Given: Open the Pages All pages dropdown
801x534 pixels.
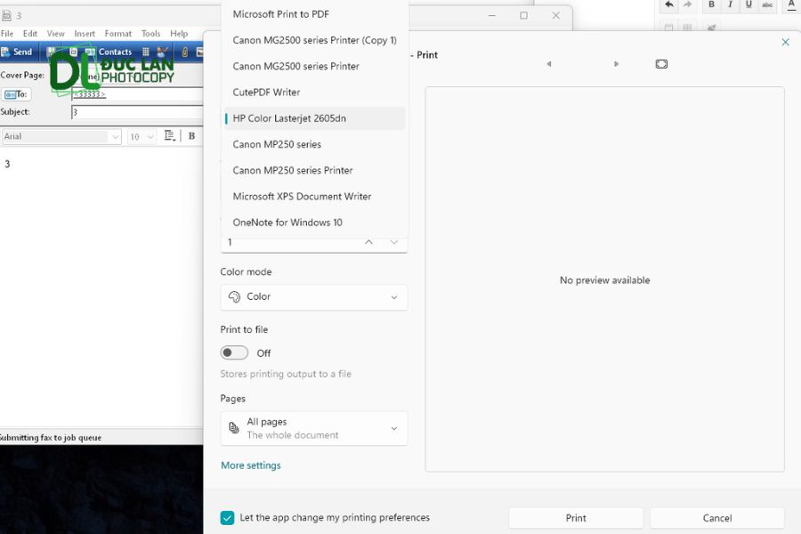Looking at the screenshot, I should (314, 428).
